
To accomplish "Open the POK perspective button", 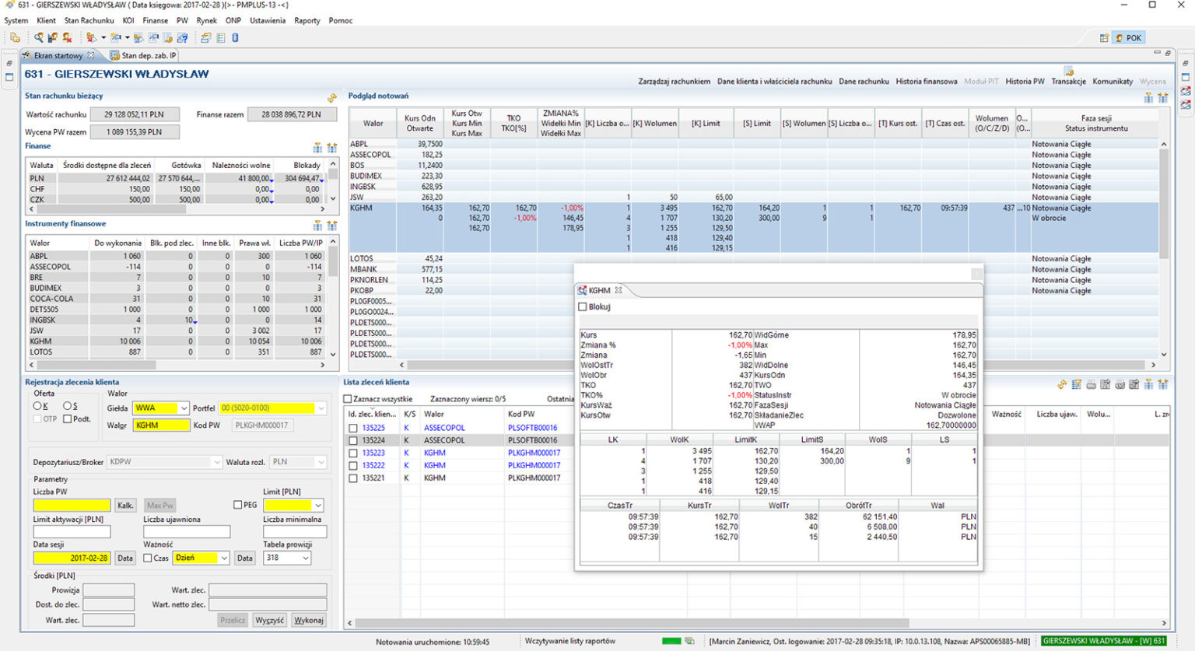I will click(1129, 37).
